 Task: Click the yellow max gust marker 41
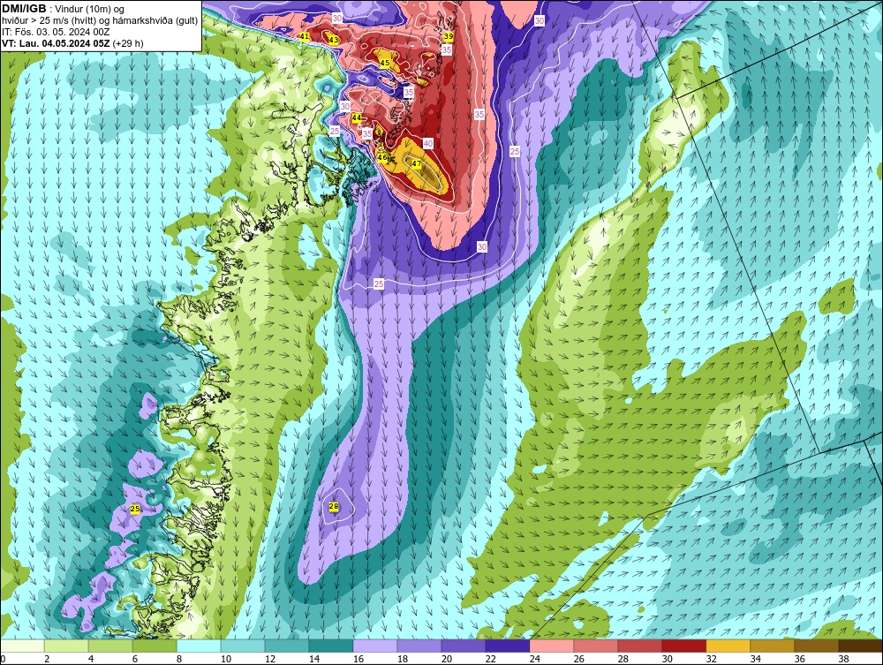(305, 36)
